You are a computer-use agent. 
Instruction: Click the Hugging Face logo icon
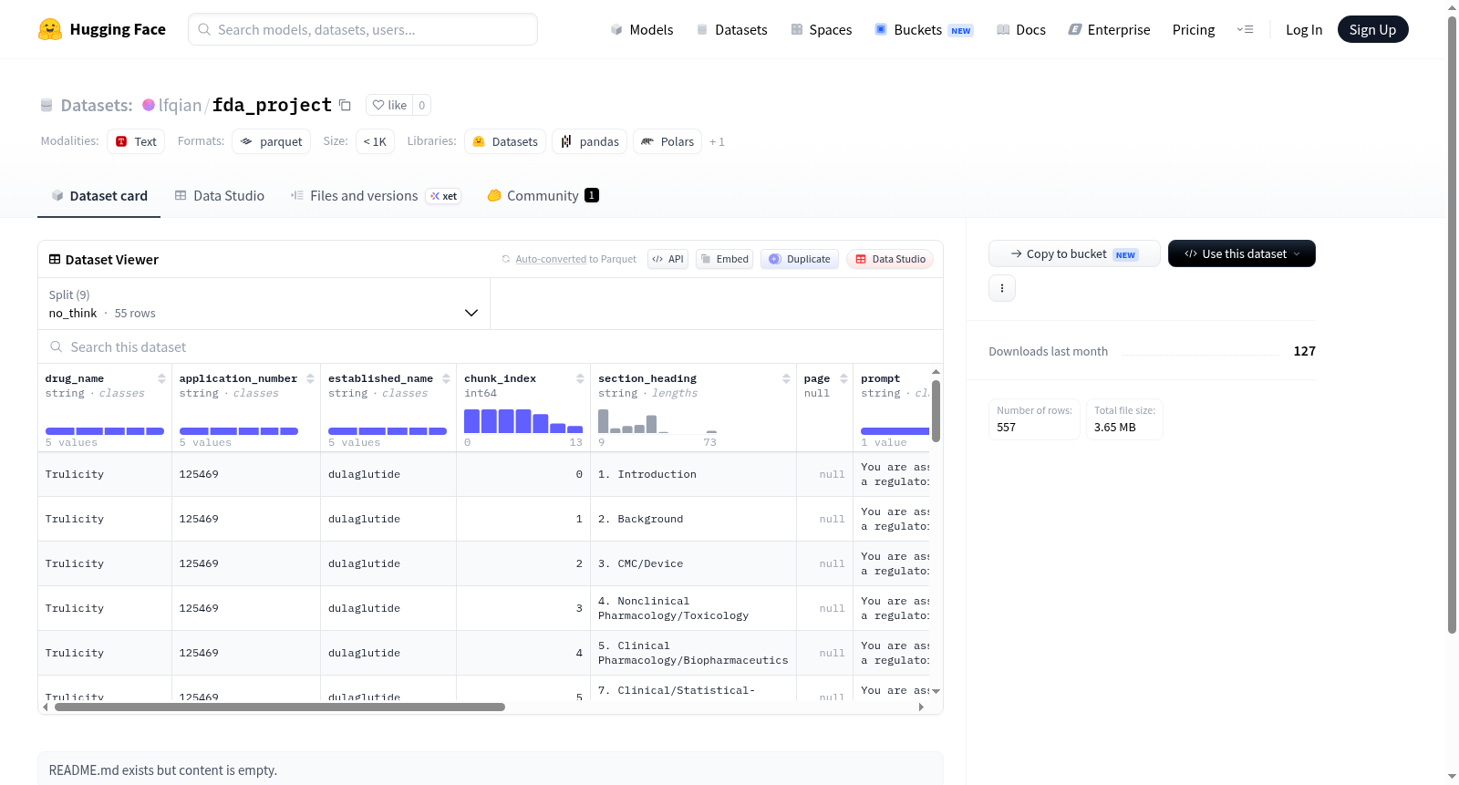click(50, 29)
